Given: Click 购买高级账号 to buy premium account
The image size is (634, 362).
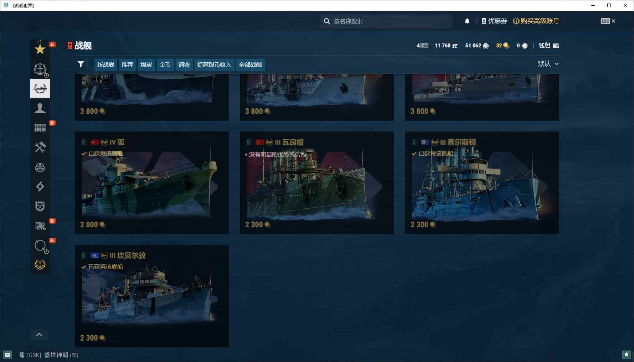Looking at the screenshot, I should (536, 21).
